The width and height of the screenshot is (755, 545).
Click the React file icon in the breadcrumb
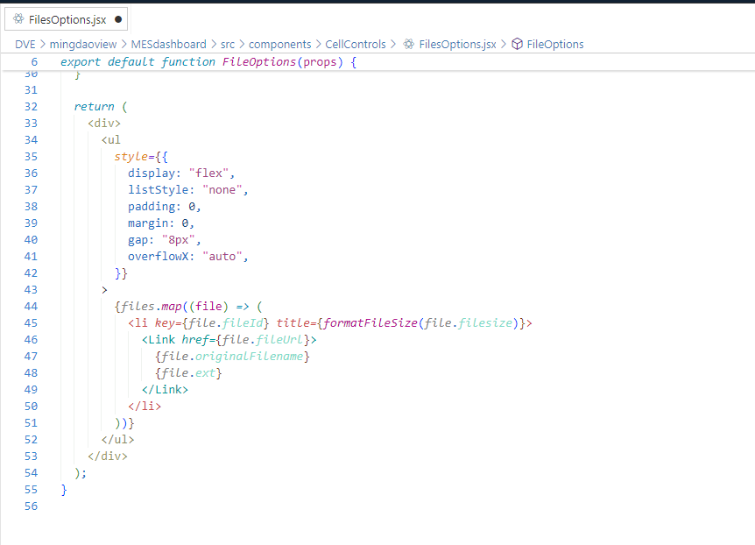point(409,44)
